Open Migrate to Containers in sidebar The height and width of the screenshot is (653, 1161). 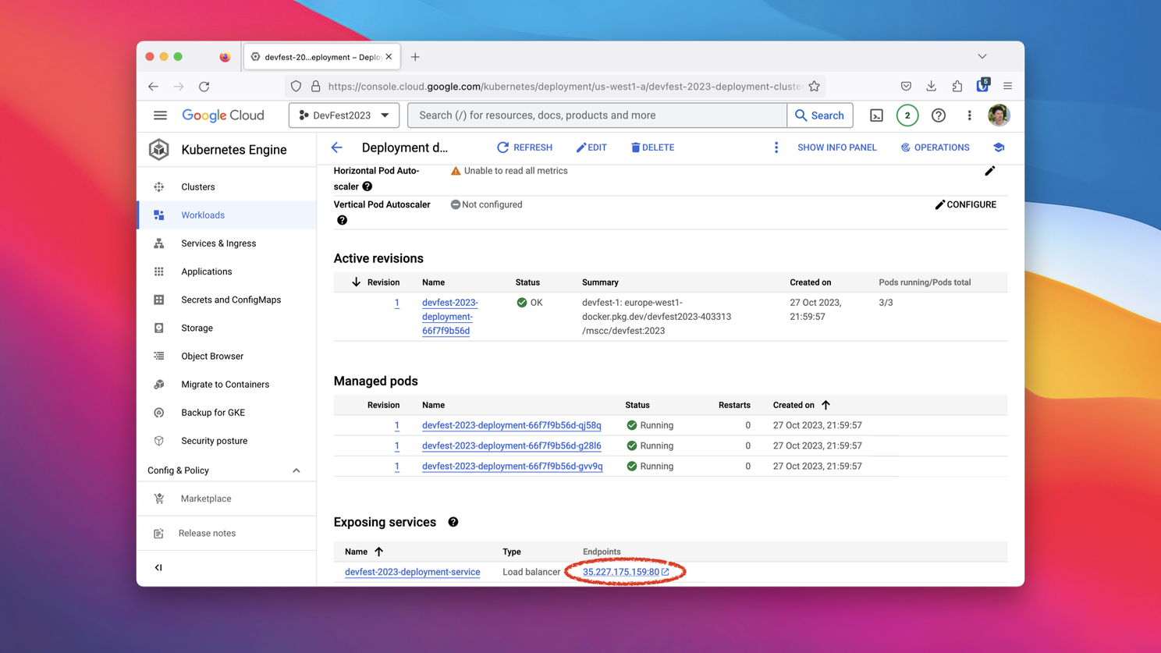[226, 385]
